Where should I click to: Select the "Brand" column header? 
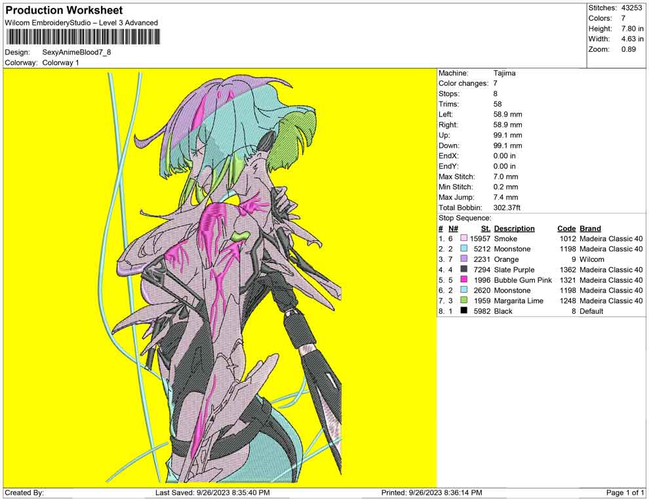[x=590, y=229]
